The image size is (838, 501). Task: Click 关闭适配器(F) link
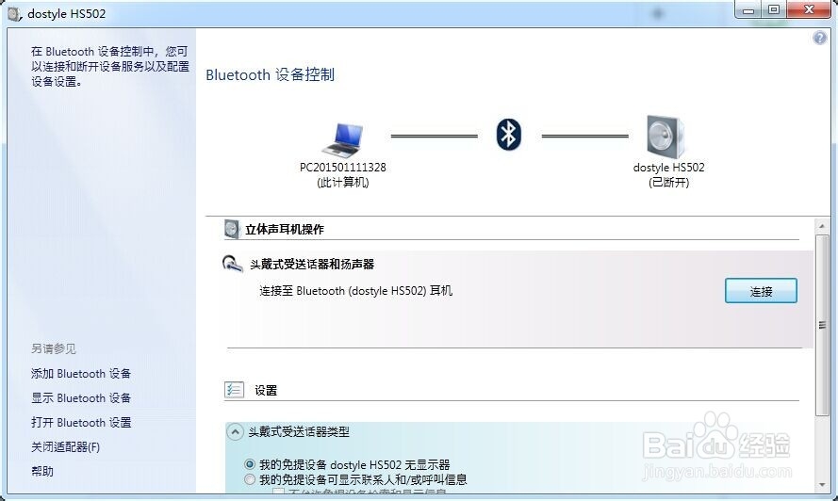[x=65, y=447]
